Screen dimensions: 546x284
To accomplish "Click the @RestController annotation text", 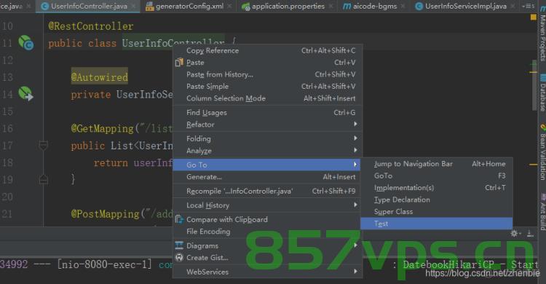I will [x=90, y=26].
